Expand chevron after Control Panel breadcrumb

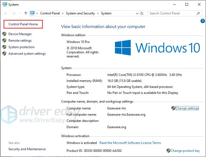coord(63,13)
